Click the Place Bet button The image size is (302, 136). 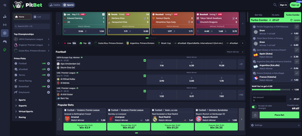click(x=279, y=115)
